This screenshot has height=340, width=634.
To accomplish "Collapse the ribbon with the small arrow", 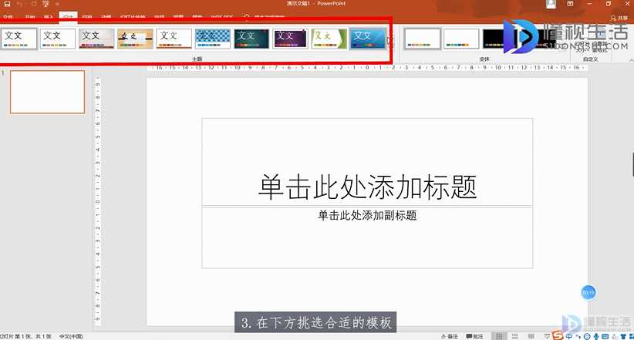I will 631,60.
